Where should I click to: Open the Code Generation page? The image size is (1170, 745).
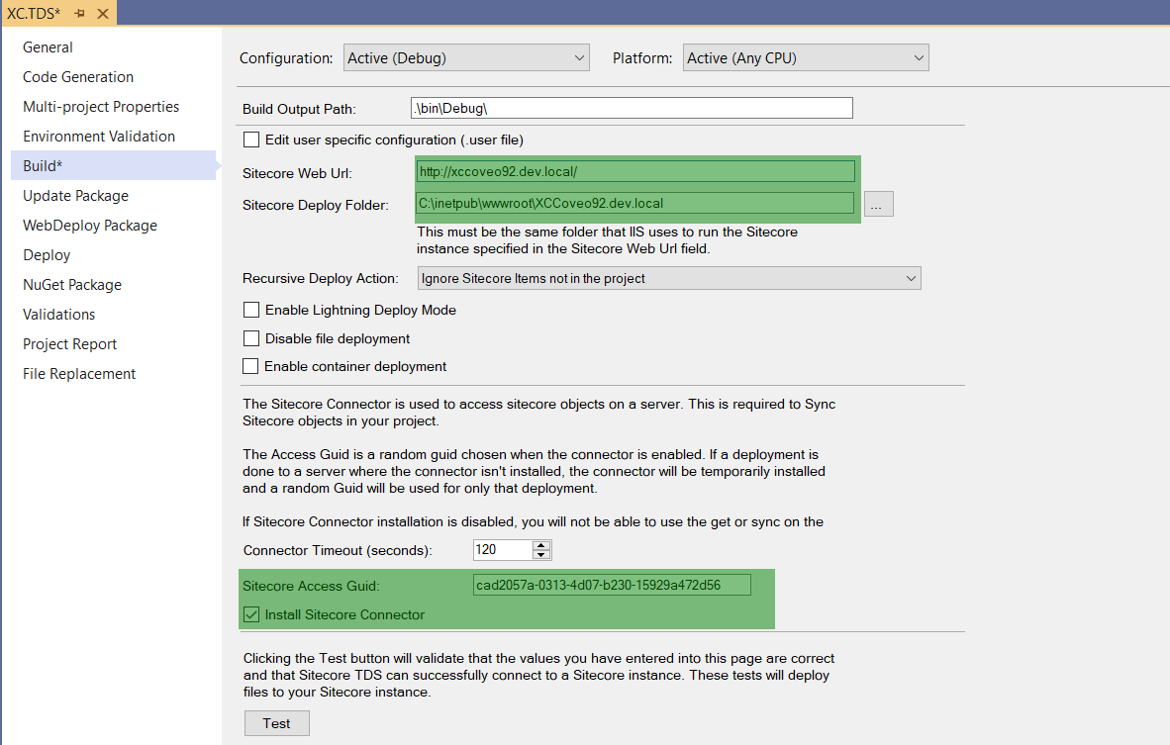(x=77, y=77)
